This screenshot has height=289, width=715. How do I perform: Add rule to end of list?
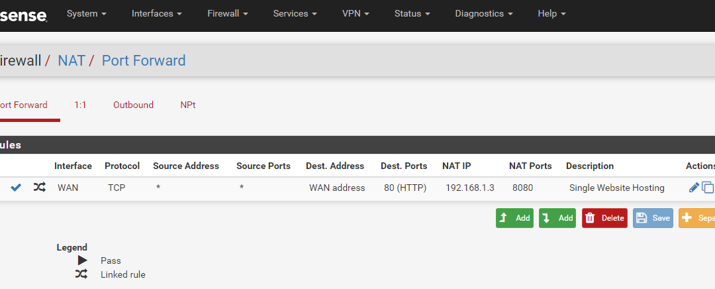pos(557,218)
